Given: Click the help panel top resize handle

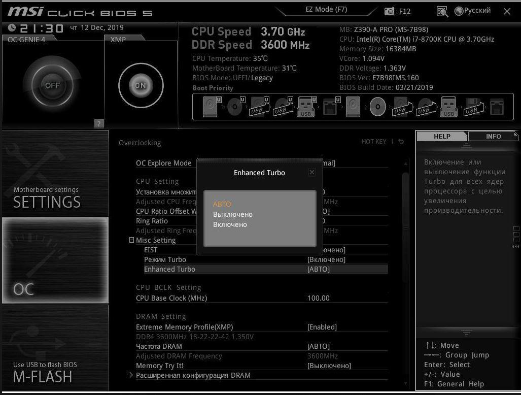Looking at the screenshot, I should point(466,145).
